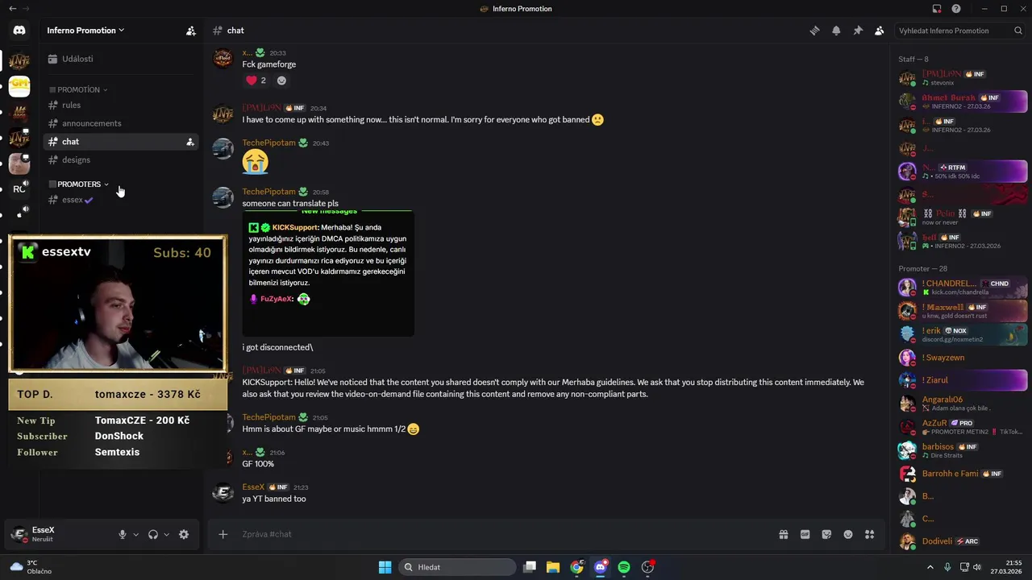This screenshot has width=1032, height=580.
Task: Open TechePipotam's profile from 20:58 message
Action: pos(268,192)
